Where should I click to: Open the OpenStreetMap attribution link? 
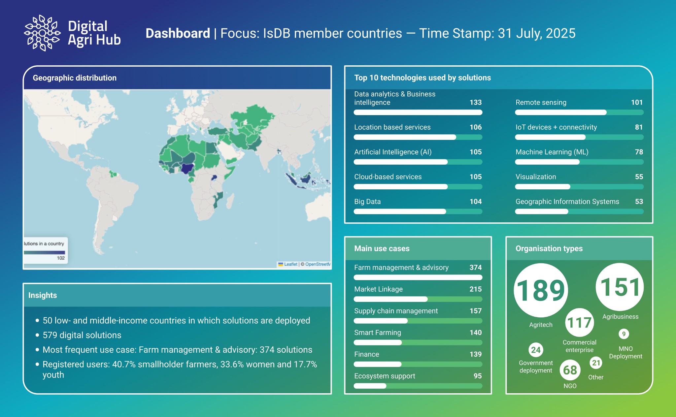(x=317, y=264)
